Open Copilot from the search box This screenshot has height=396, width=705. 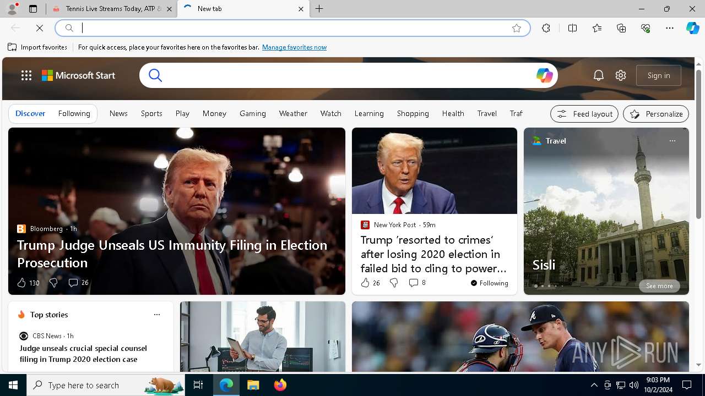coord(544,75)
